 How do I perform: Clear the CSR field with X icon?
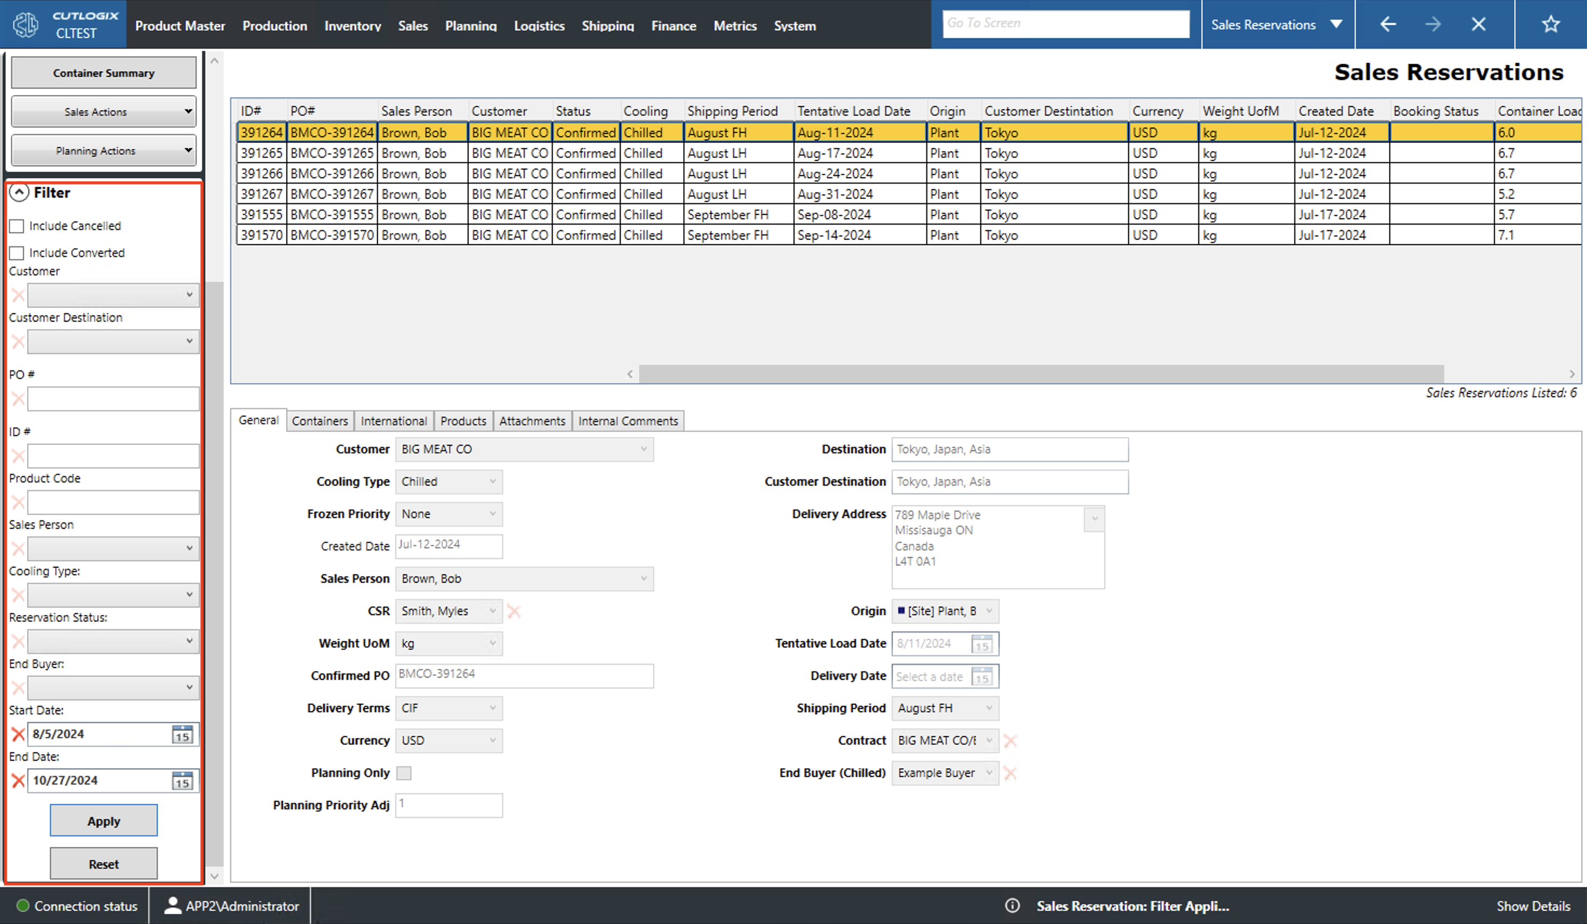point(514,611)
